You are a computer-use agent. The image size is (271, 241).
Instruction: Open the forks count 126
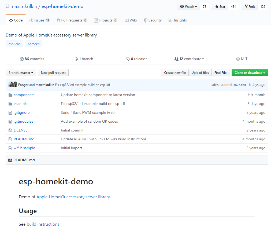(263, 6)
